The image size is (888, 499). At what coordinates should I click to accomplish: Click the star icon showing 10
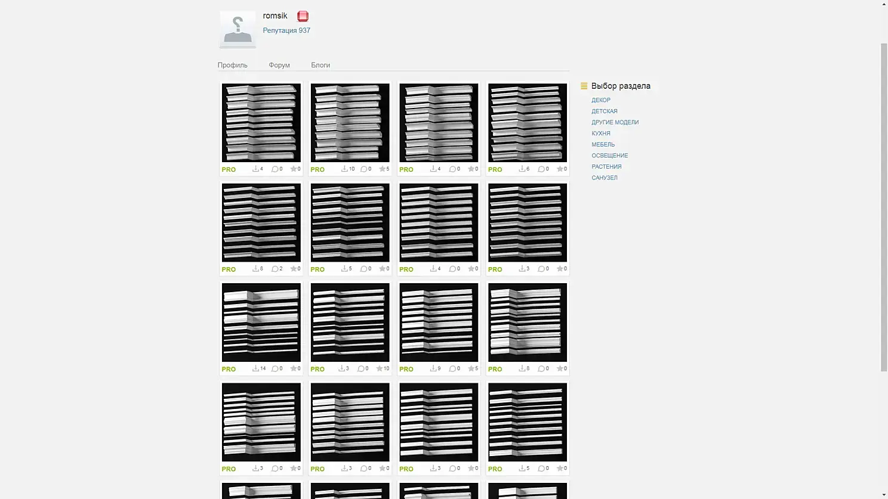coord(379,368)
